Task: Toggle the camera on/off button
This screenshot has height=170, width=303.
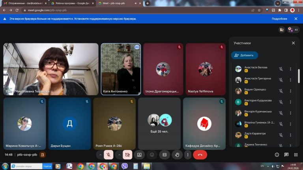Action: pos(127,155)
